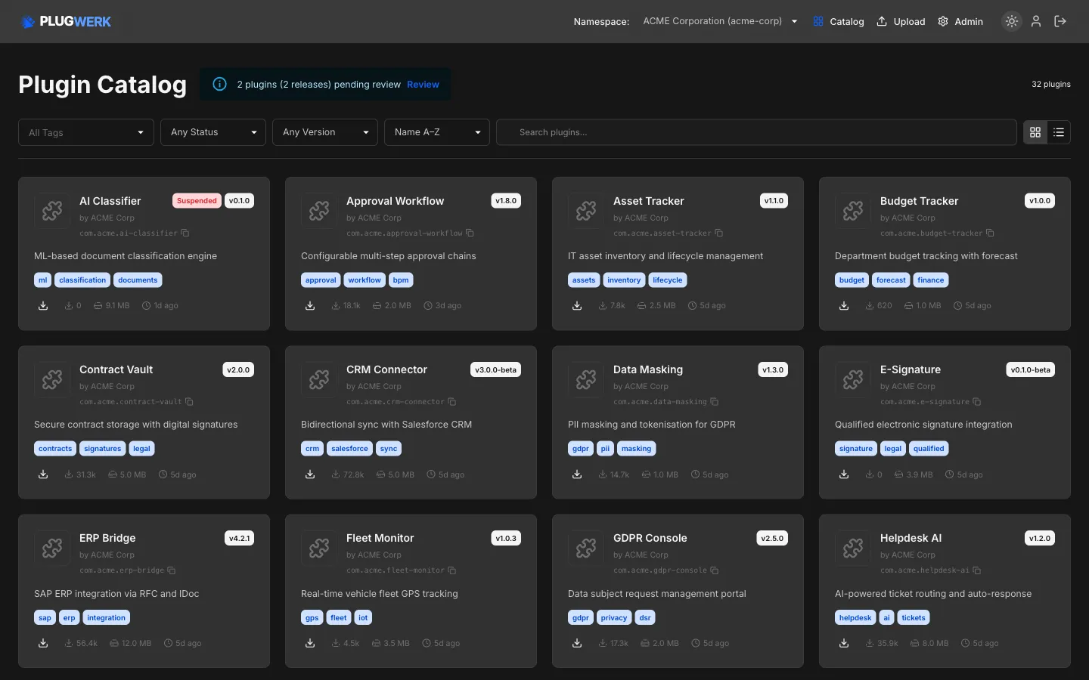This screenshot has height=680, width=1089.
Task: Click the search plugins input field
Action: pos(756,132)
